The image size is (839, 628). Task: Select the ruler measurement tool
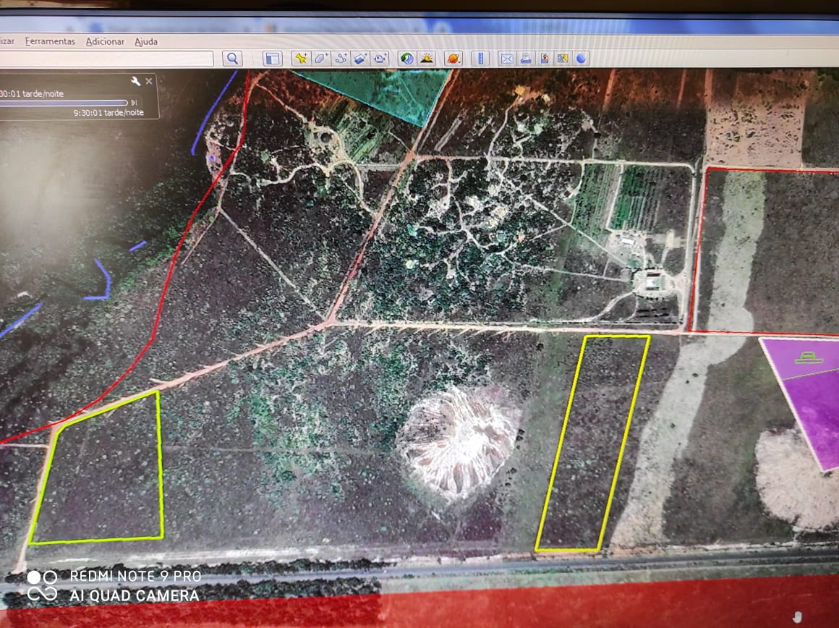480,59
